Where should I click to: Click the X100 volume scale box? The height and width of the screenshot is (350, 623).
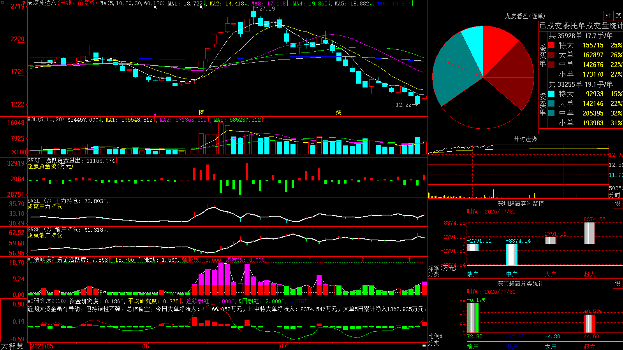click(19, 152)
